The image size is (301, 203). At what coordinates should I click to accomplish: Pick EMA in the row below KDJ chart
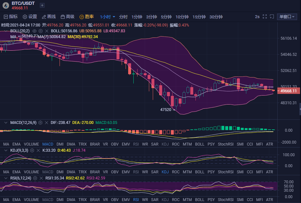coord(16,172)
